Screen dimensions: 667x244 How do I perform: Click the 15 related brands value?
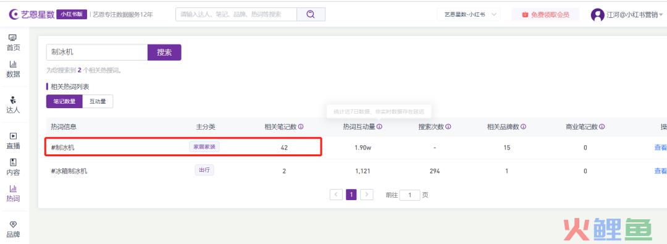506,148
